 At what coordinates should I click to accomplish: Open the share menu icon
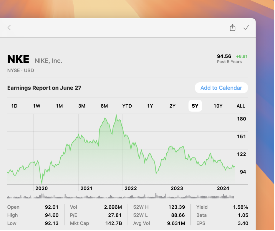coord(233,27)
